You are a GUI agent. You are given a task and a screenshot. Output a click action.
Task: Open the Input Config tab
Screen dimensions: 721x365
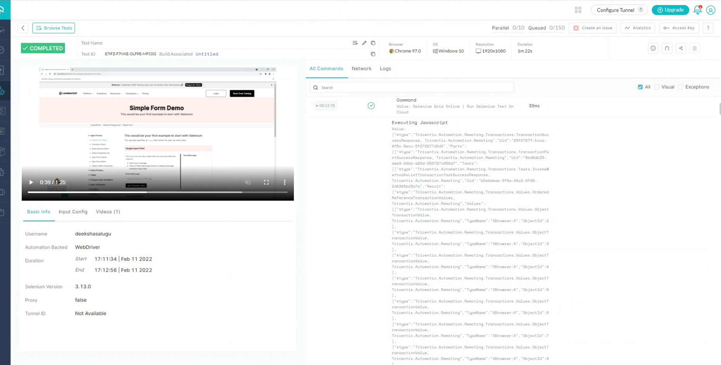[73, 212]
